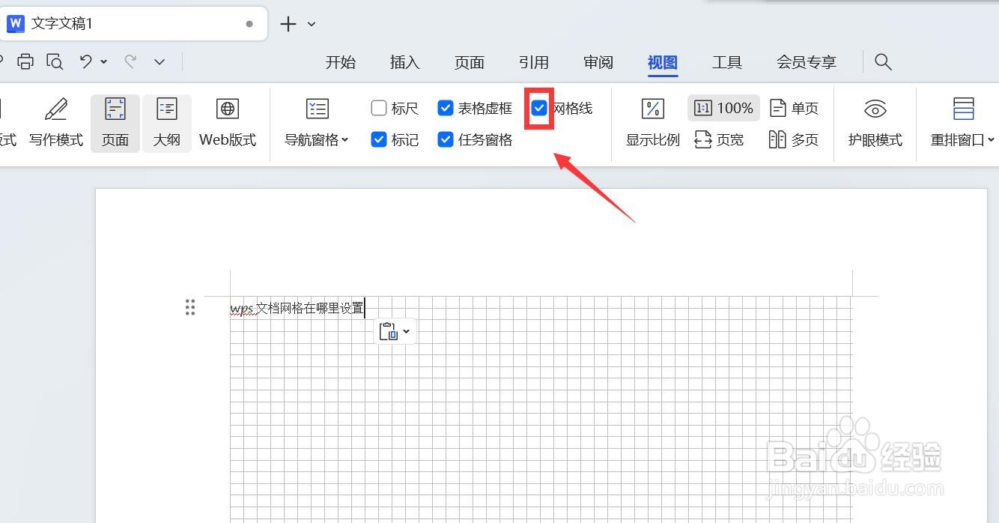Switch to 大纲 outline view
The height and width of the screenshot is (523, 999).
click(x=167, y=123)
